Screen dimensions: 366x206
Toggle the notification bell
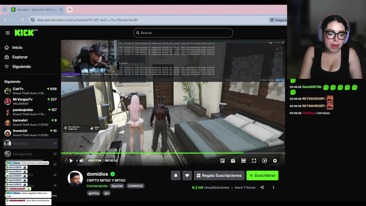click(176, 175)
